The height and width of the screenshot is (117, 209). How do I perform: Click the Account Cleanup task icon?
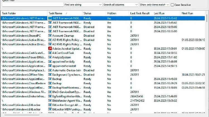50,36
